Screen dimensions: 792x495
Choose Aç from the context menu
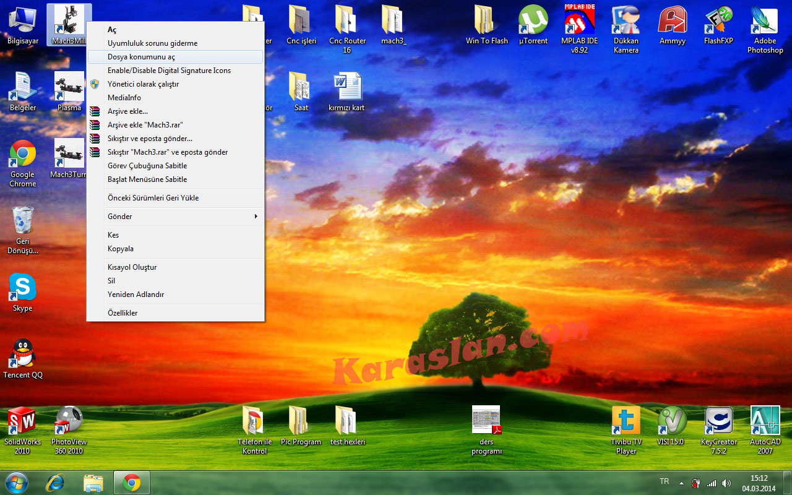176,30
